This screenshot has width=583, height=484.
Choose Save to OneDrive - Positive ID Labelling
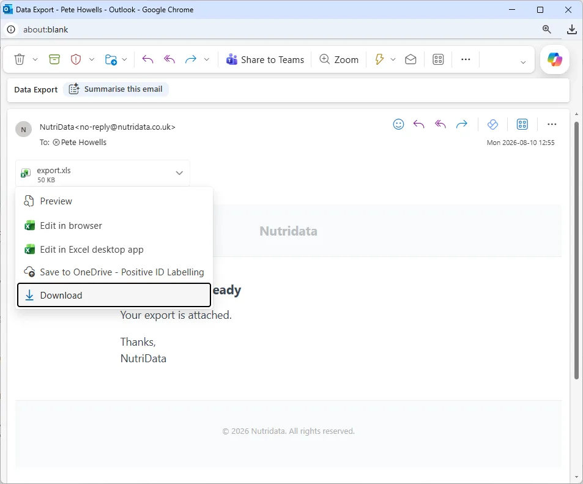(x=114, y=272)
